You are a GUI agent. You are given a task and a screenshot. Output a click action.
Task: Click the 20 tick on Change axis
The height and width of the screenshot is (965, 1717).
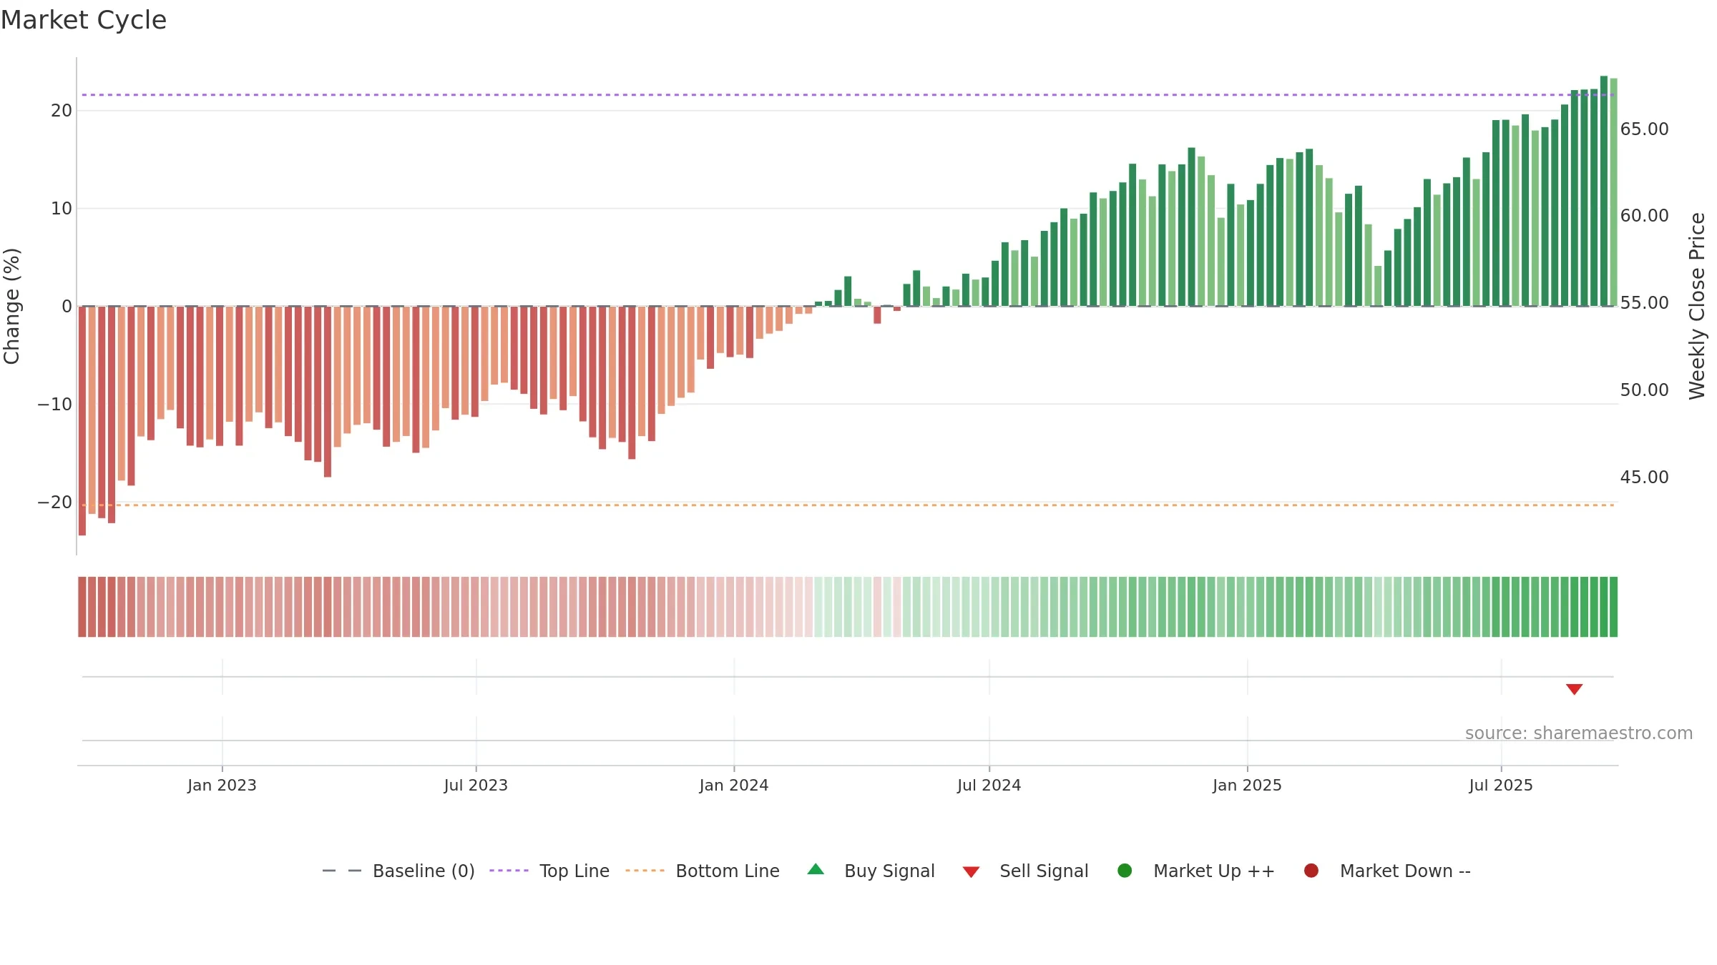tap(62, 111)
